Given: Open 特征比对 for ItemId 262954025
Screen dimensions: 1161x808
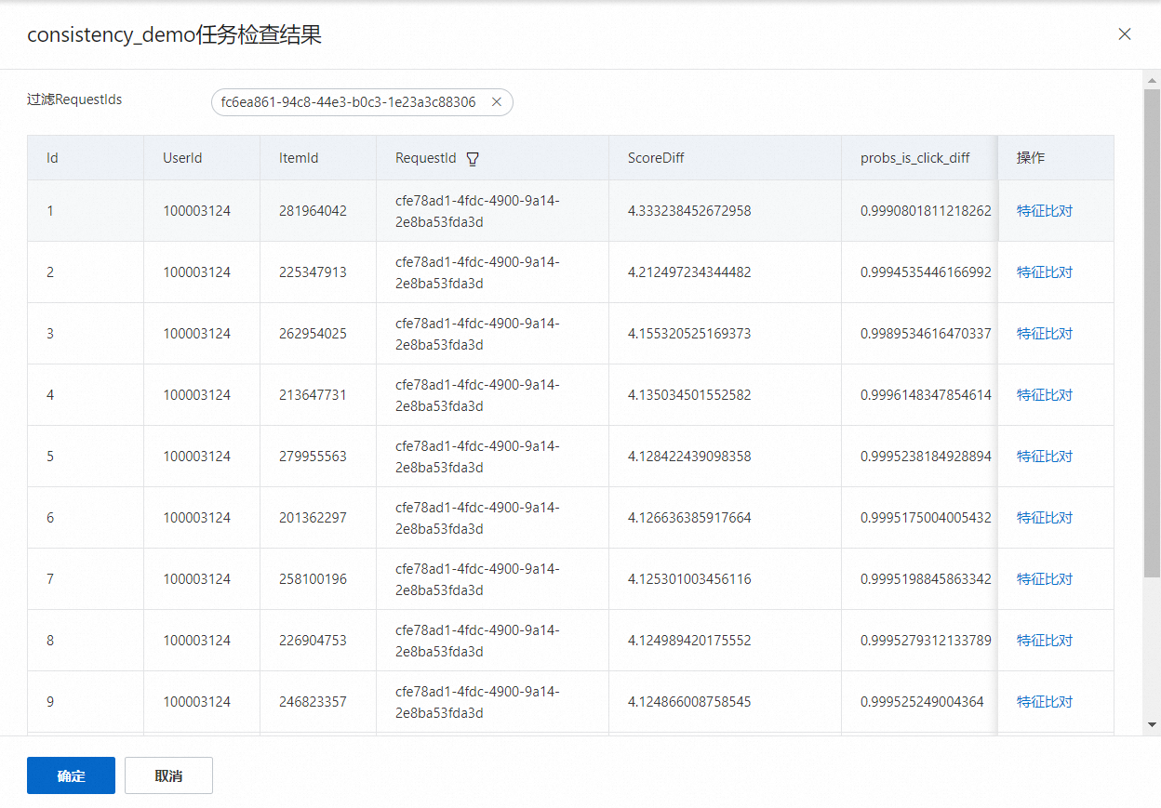Looking at the screenshot, I should coord(1045,334).
